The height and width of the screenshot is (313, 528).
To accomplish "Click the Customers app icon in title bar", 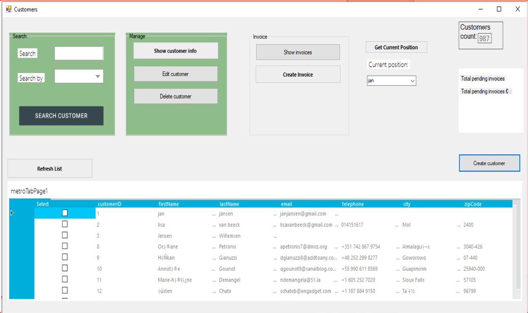I will [8, 9].
